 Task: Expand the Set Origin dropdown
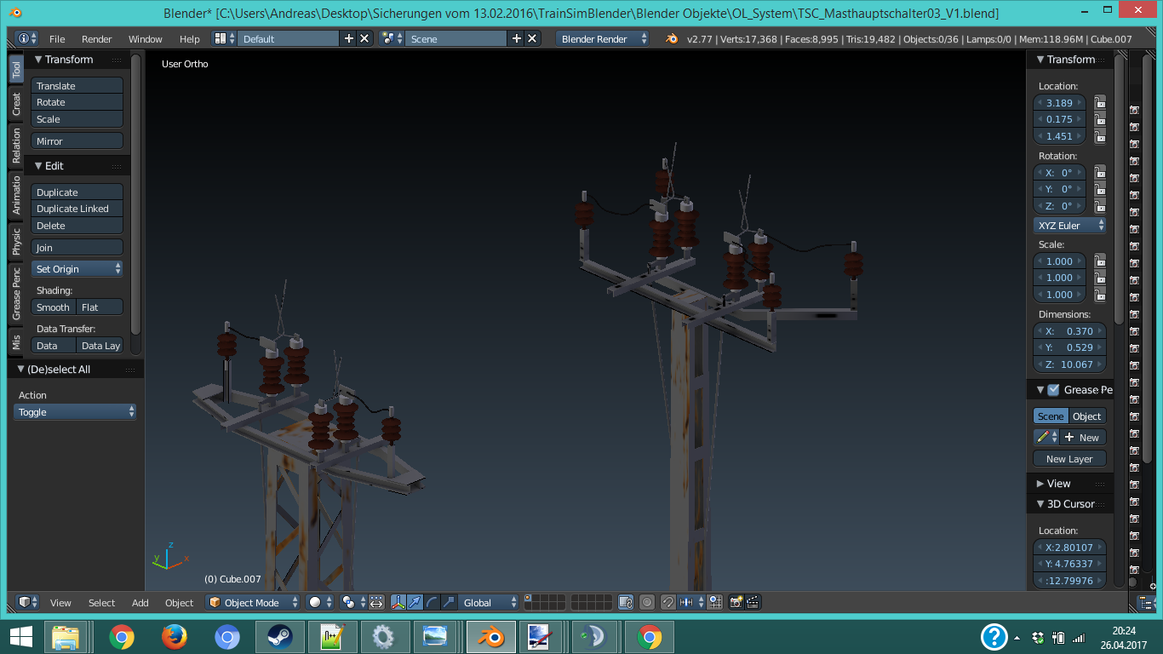tap(77, 269)
